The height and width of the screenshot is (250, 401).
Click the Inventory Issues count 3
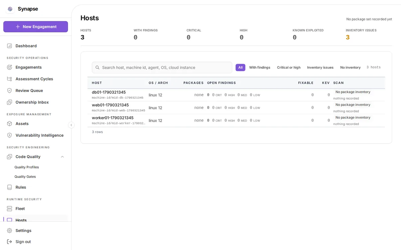pyautogui.click(x=348, y=37)
